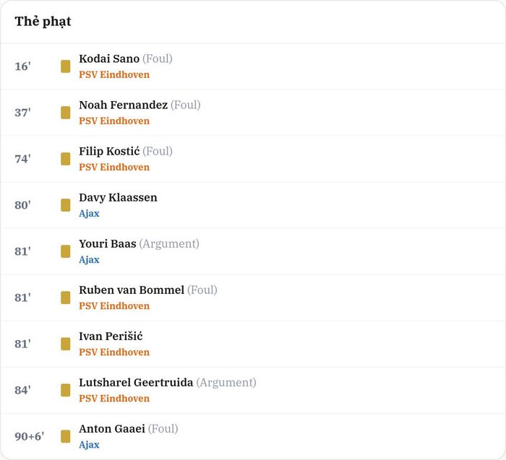The height and width of the screenshot is (460, 506).
Task: Open Ajax team link under Davy Klaassen
Action: click(89, 214)
